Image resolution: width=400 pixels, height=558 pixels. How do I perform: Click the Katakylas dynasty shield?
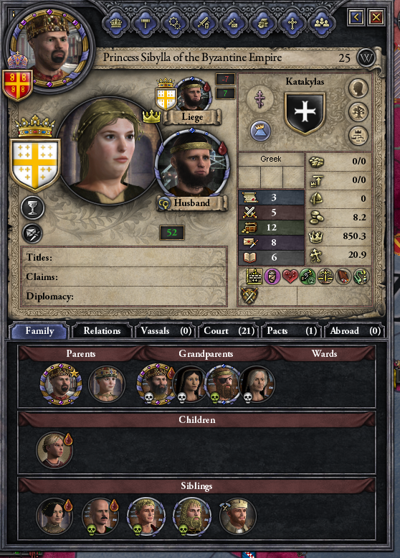305,113
